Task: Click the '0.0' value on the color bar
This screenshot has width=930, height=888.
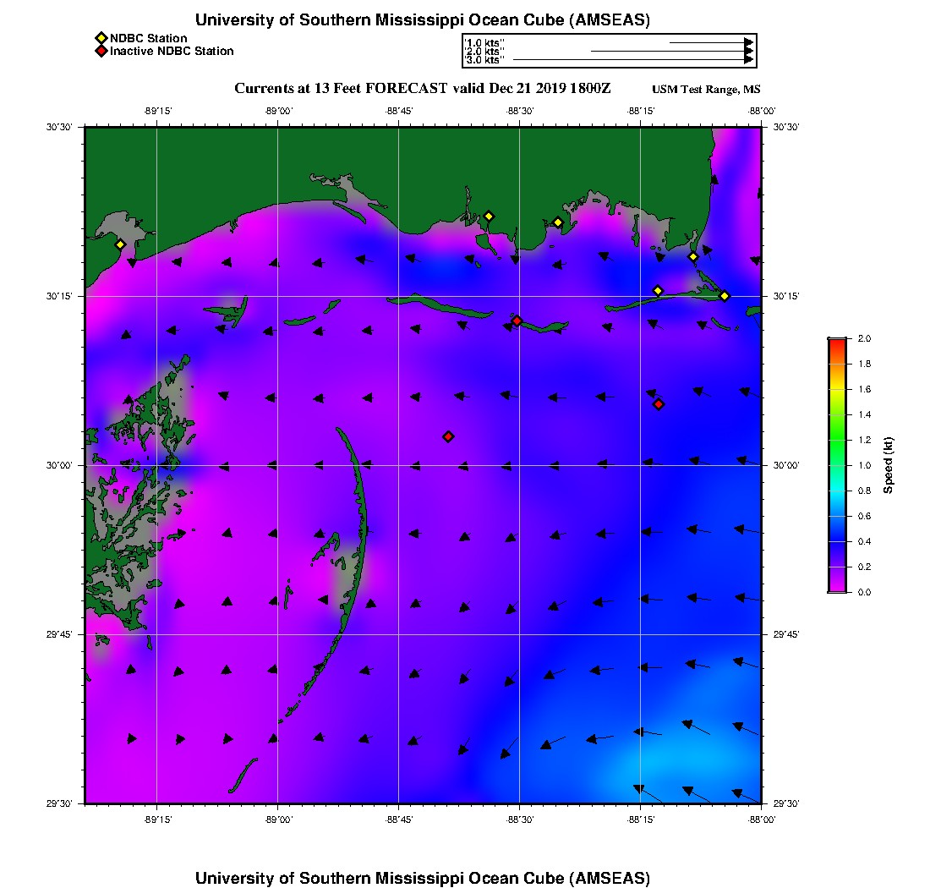Action: click(864, 593)
